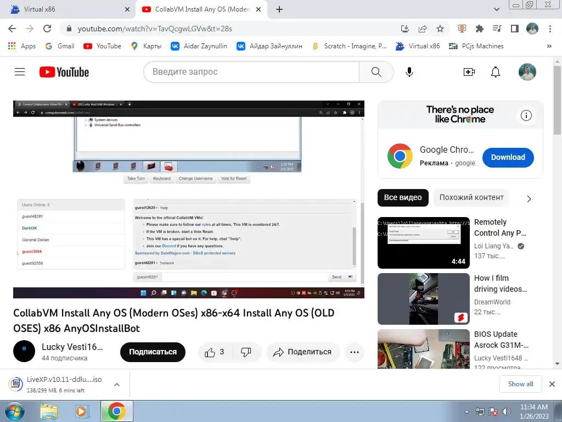Open YouTube notifications bell

[496, 72]
